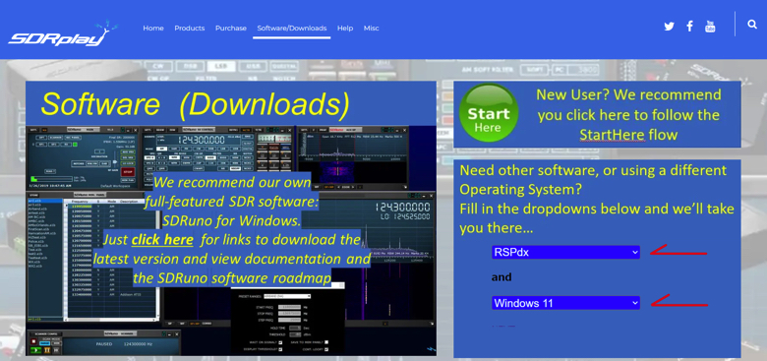
Task: Open the Products menu
Action: coord(190,29)
